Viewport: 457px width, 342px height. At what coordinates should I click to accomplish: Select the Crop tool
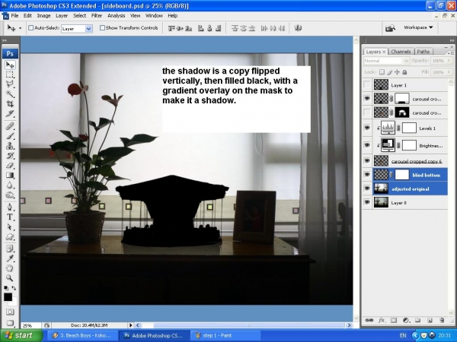pyautogui.click(x=10, y=104)
